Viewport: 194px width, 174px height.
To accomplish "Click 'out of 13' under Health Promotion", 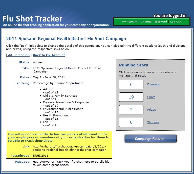I will pos(51,119).
